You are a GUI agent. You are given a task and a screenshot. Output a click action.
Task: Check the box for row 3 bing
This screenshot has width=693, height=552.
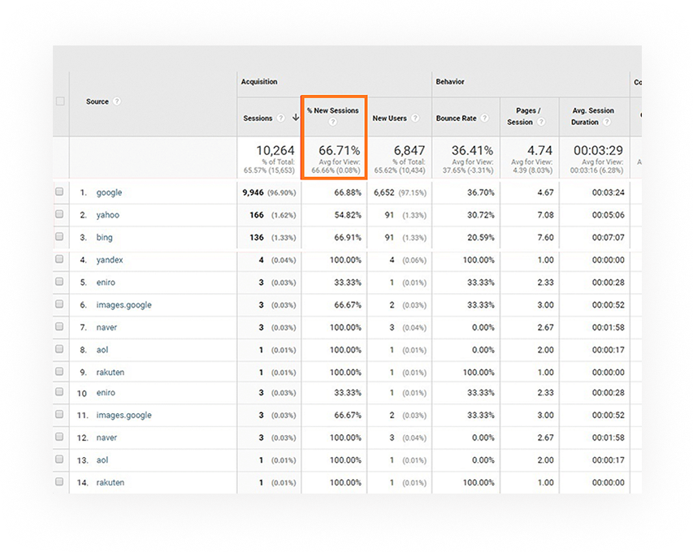(x=59, y=237)
